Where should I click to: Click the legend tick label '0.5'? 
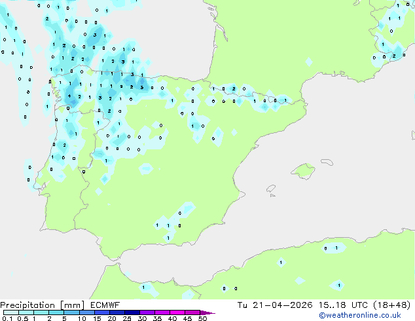tap(23, 318)
